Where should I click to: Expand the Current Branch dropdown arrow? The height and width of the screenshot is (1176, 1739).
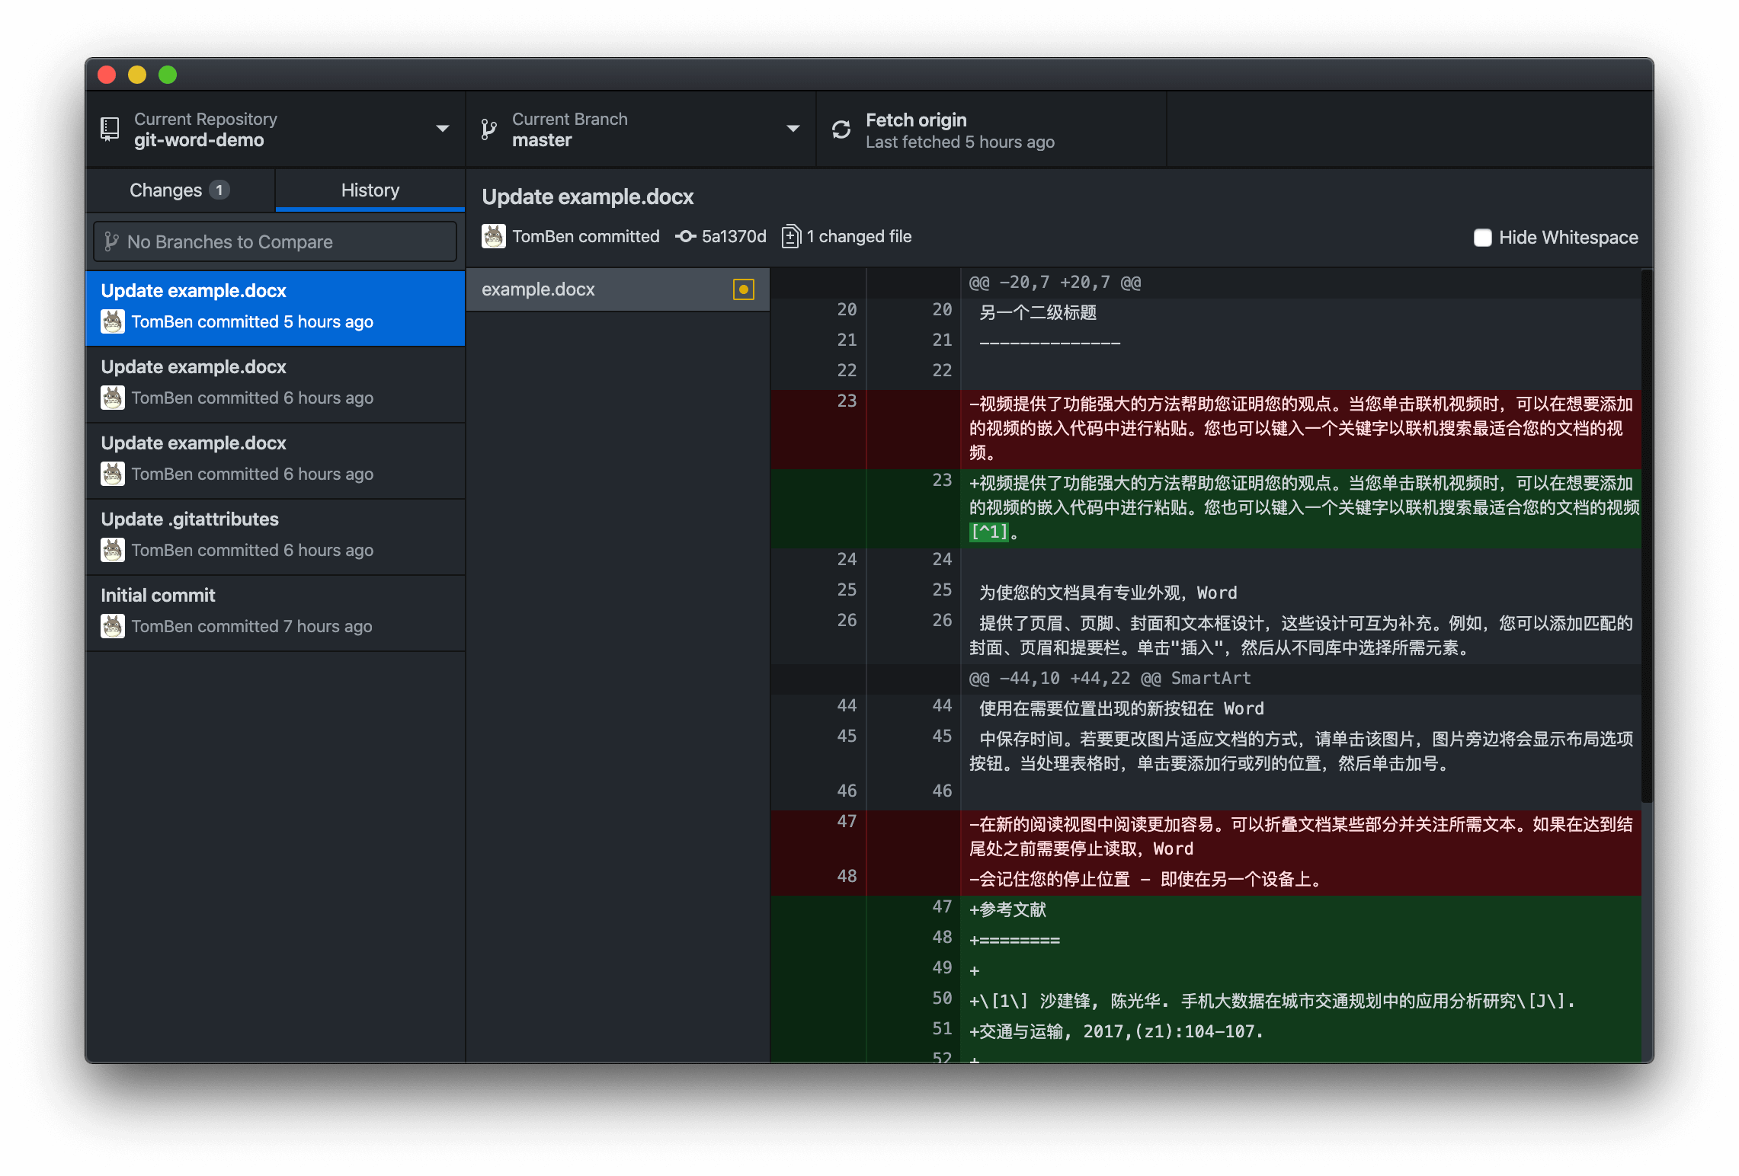click(x=793, y=129)
